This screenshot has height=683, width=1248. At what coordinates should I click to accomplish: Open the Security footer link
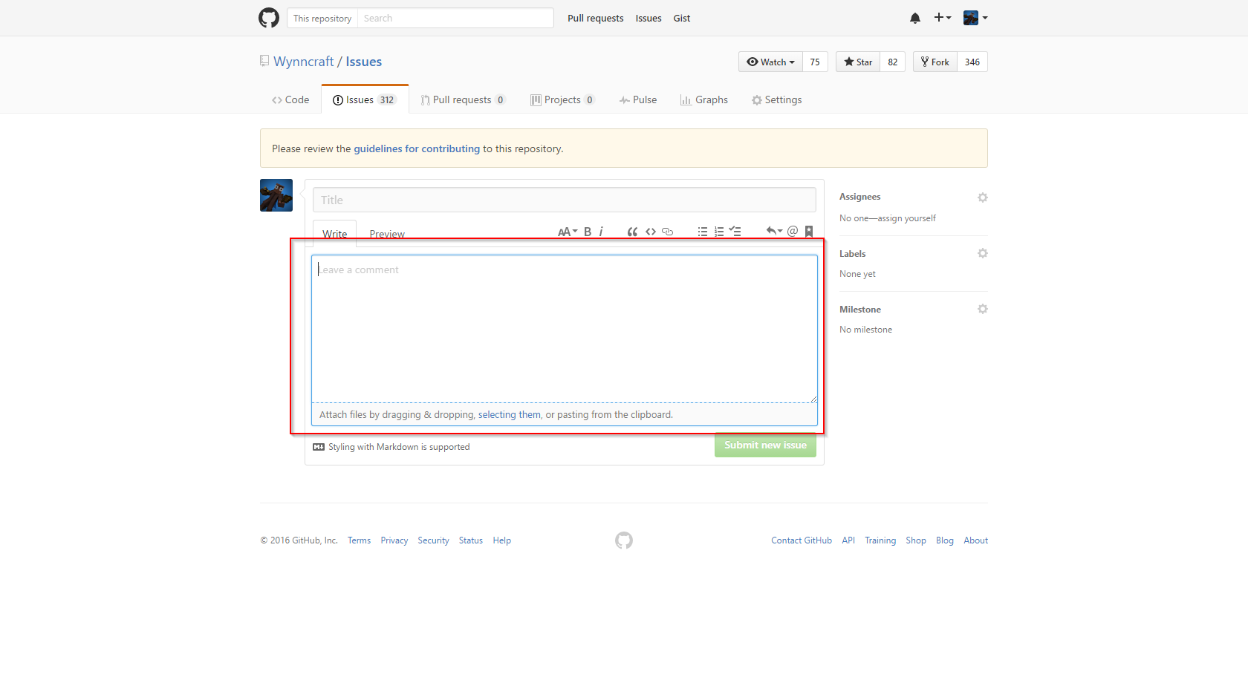[x=433, y=540]
